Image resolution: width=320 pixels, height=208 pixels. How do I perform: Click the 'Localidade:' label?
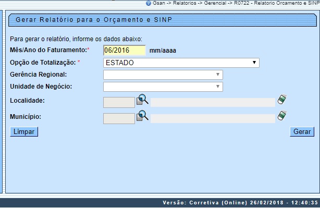pyautogui.click(x=27, y=101)
